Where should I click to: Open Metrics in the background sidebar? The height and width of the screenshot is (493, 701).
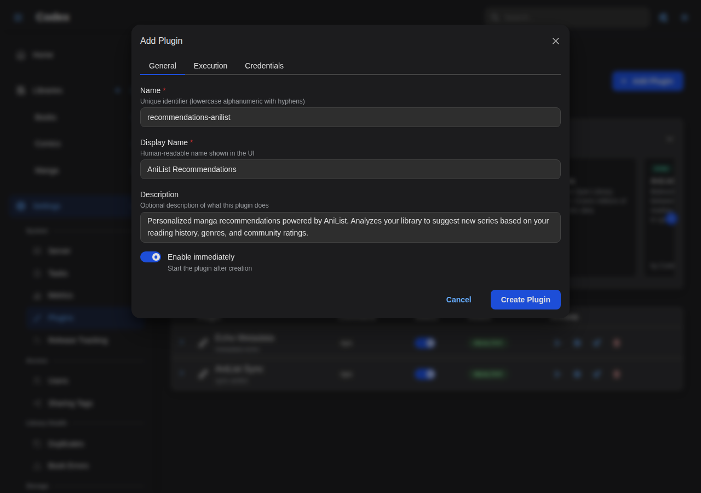84,295
